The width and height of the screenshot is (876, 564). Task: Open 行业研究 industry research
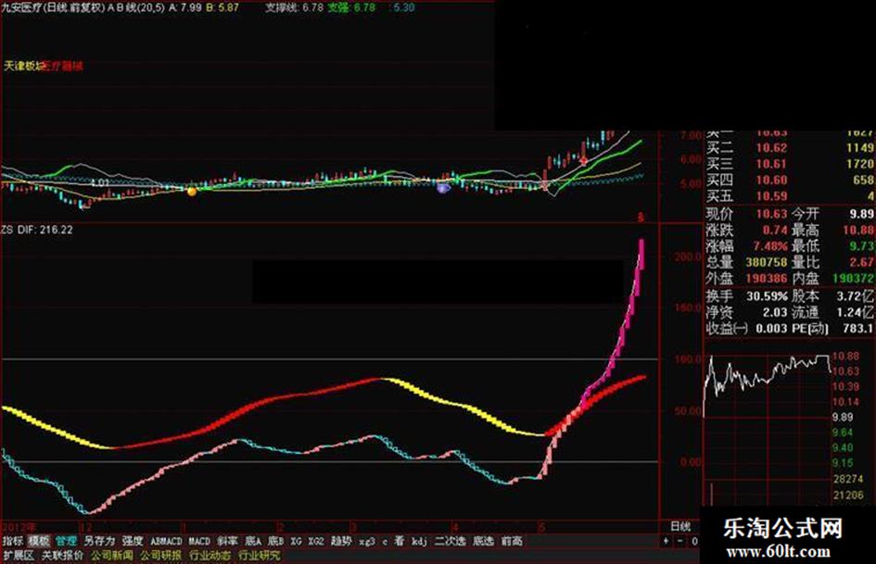pos(260,556)
